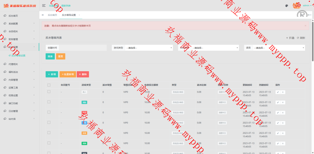Open the 游戏类型 dropdown
The image size is (314, 154).
[x=149, y=48]
